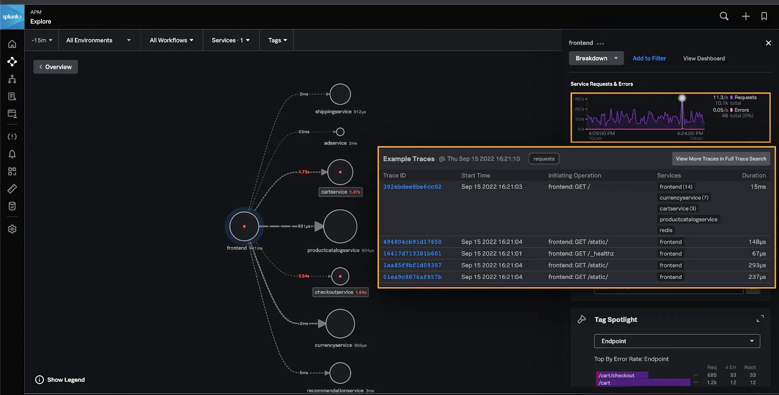Open the dashboards grid icon

(12, 172)
